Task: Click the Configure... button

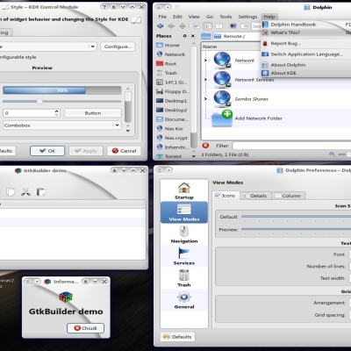Action: (118, 47)
